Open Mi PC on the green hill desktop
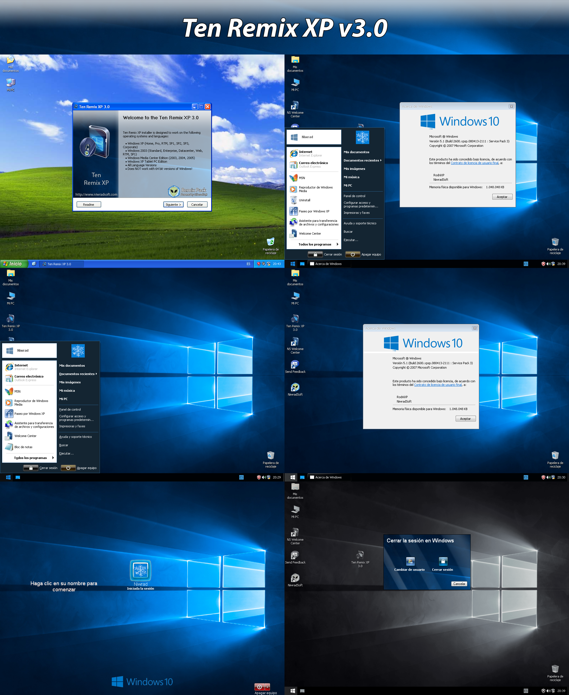 (11, 85)
